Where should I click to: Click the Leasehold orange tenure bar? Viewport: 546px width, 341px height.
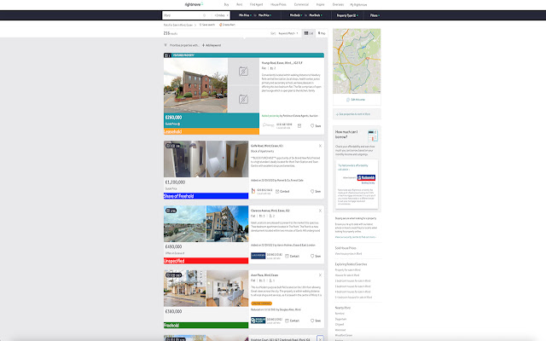(212, 131)
